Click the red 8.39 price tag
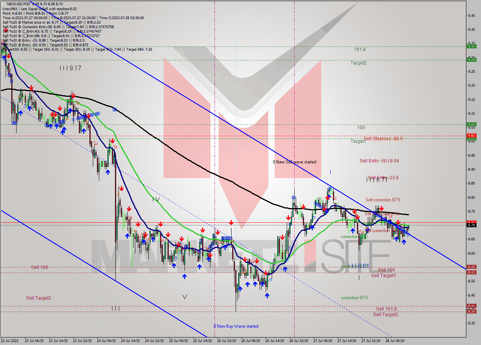Image resolution: width=481 pixels, height=345 pixels. point(471,311)
